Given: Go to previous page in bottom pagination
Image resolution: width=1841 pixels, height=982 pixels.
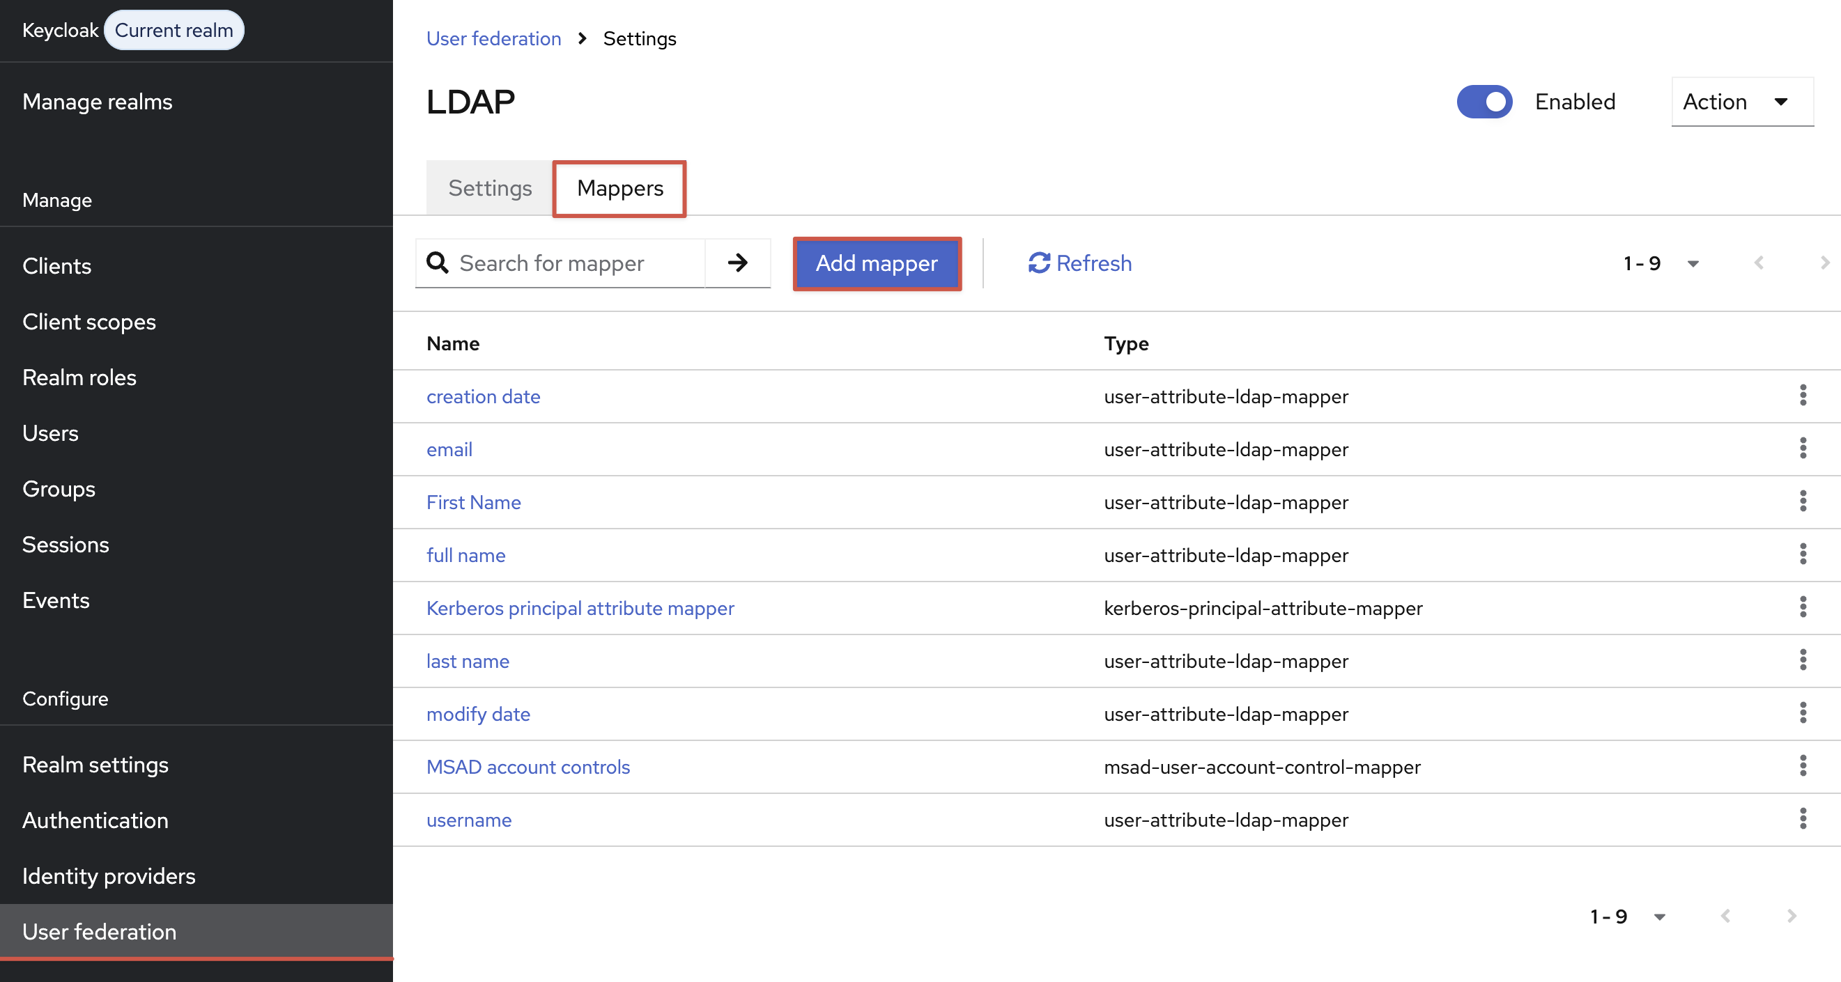Looking at the screenshot, I should pyautogui.click(x=1725, y=916).
